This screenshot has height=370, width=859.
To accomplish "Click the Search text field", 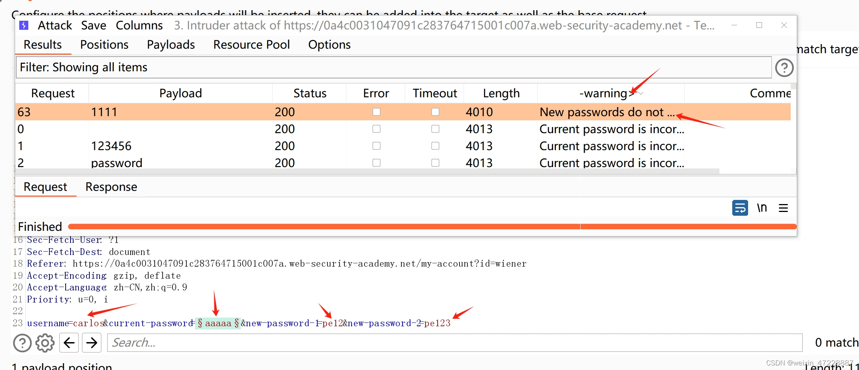I will (x=455, y=343).
